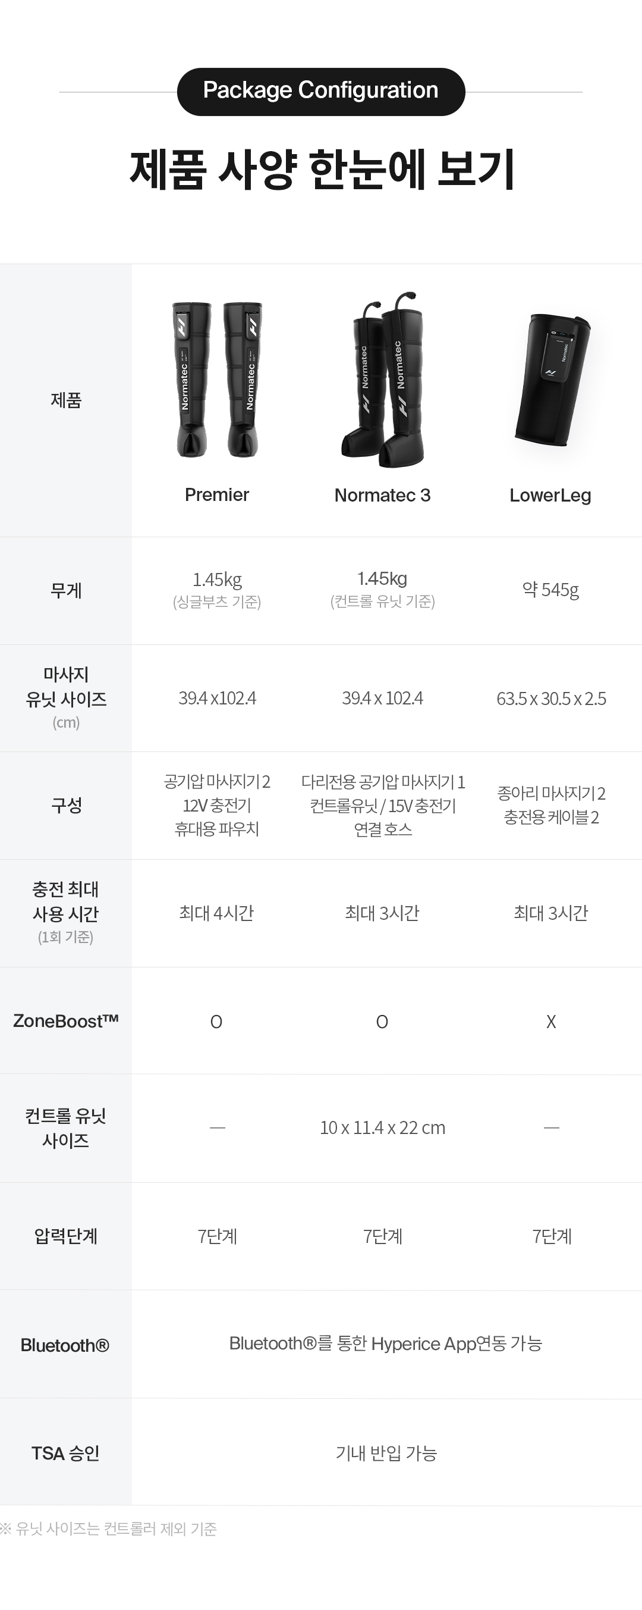642x1610 pixels.
Task: Click the 구성 row header
Action: tap(65, 806)
